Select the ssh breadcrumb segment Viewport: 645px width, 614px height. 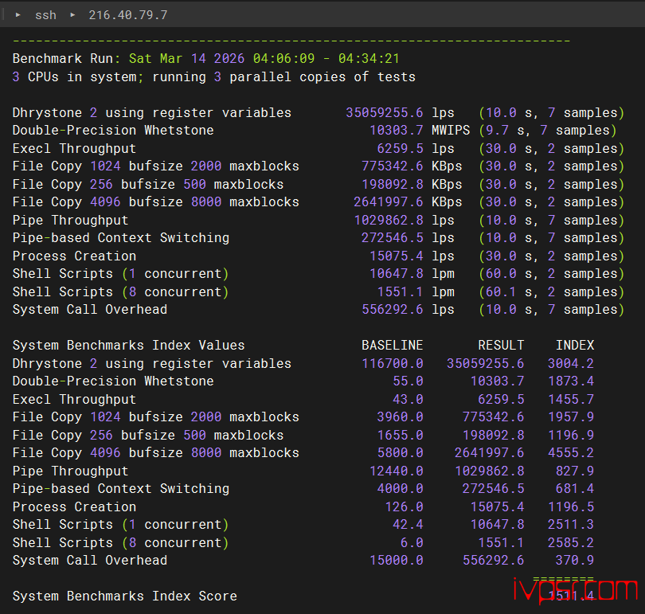pos(45,15)
